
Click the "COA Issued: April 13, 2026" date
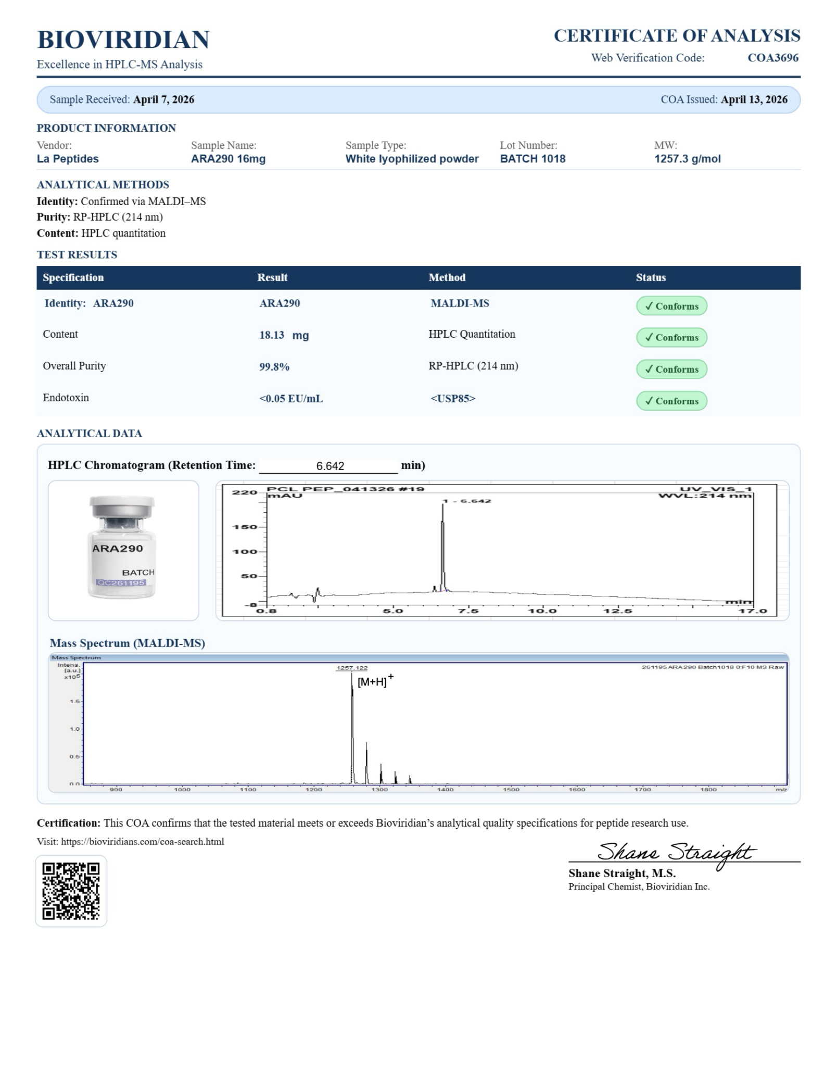point(724,99)
